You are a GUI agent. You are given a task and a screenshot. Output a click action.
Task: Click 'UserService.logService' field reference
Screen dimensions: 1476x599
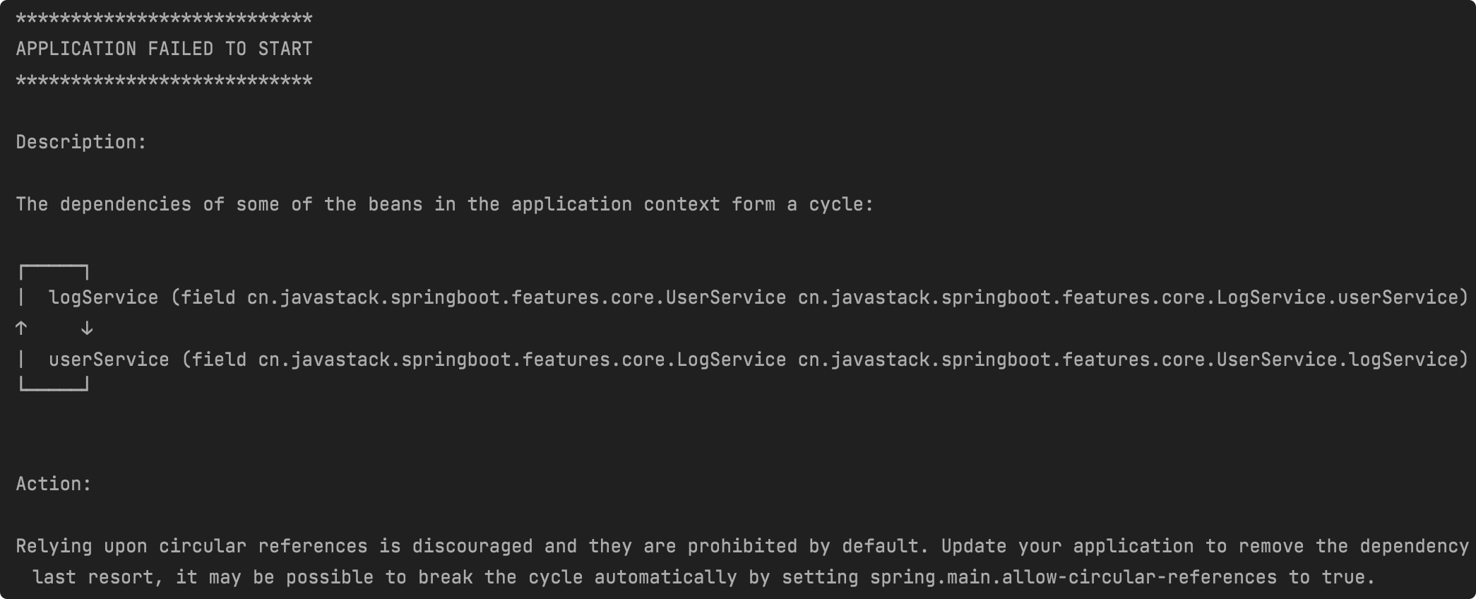click(1337, 360)
